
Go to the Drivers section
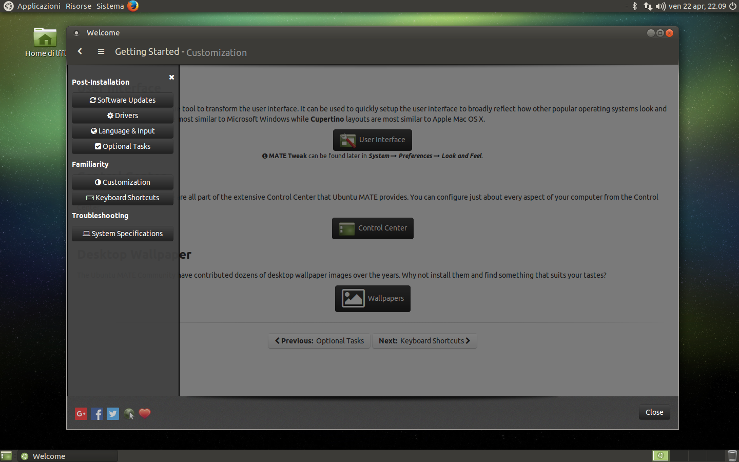[123, 115]
